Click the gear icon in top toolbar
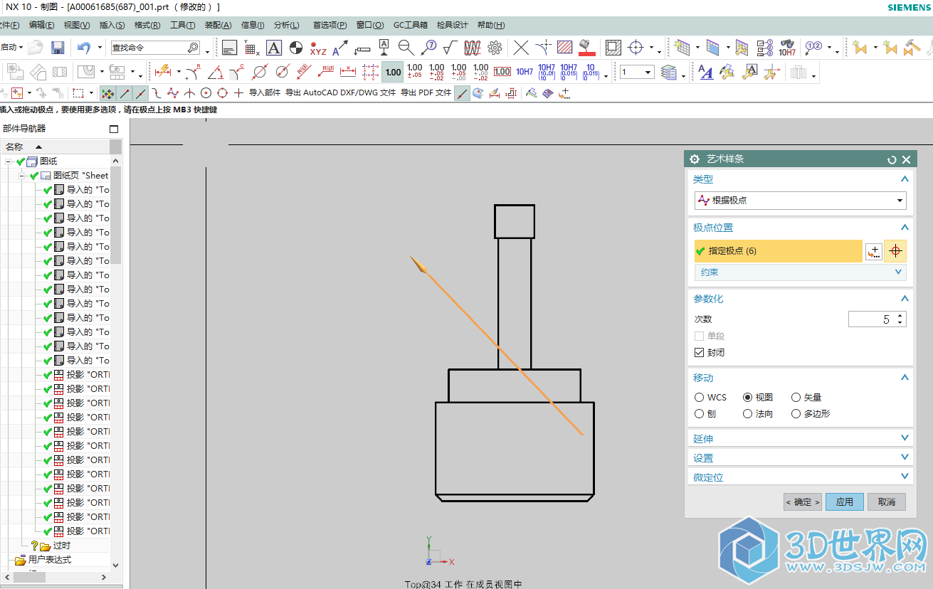Screen dimensions: 933x589 495,48
